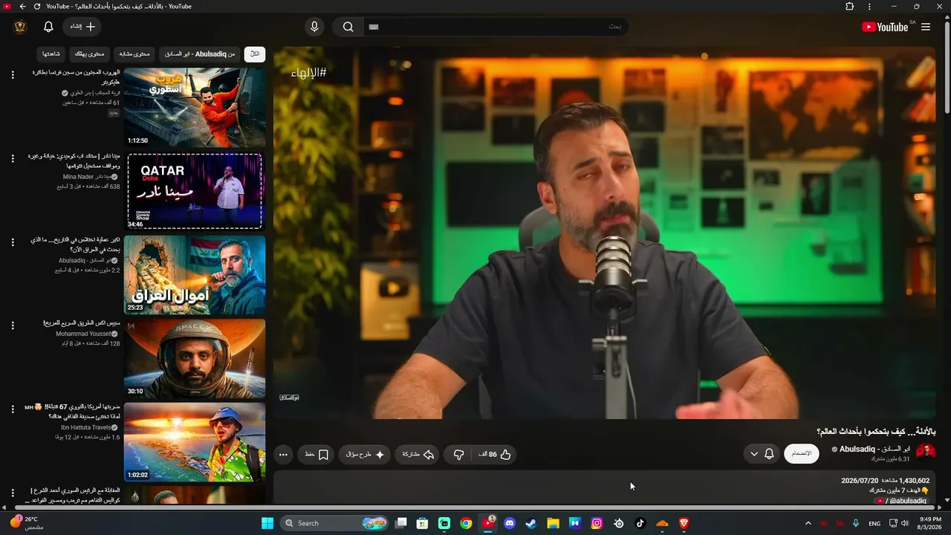Screen dimensions: 951x535
Task: Open the SpaceX astronaut video thumbnail
Action: [x=195, y=359]
